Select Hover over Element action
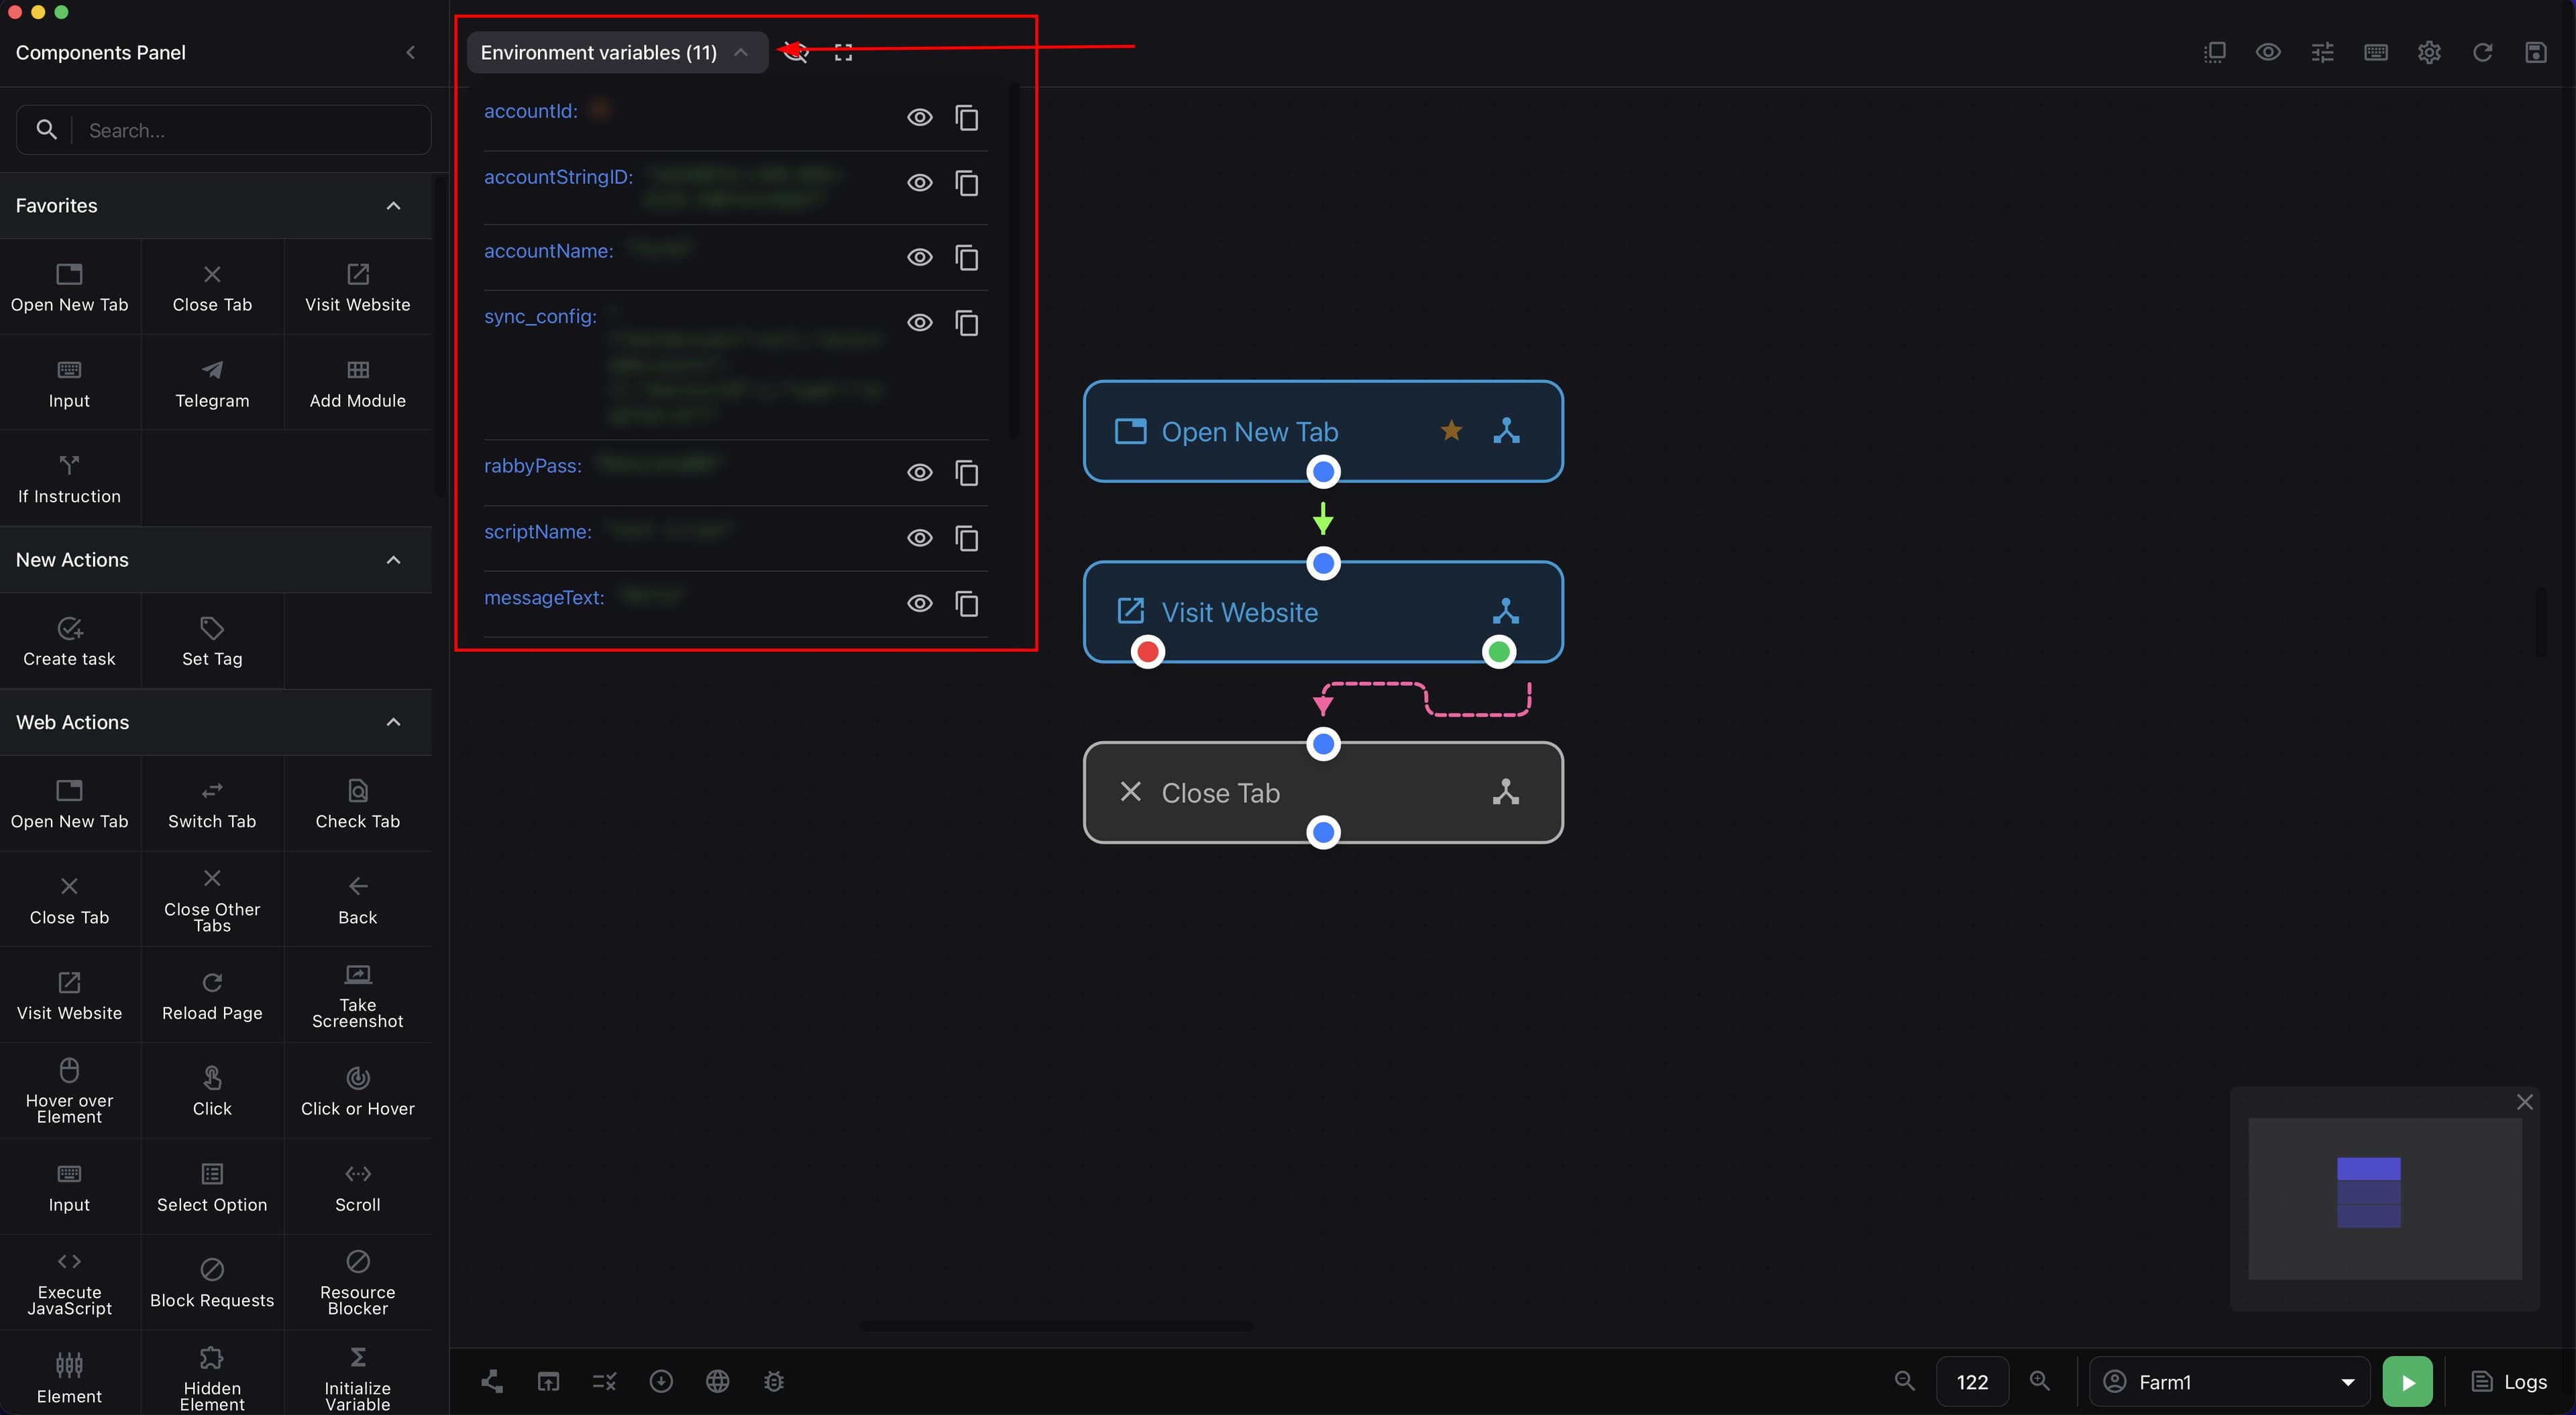The width and height of the screenshot is (2576, 1415). pyautogui.click(x=69, y=1091)
